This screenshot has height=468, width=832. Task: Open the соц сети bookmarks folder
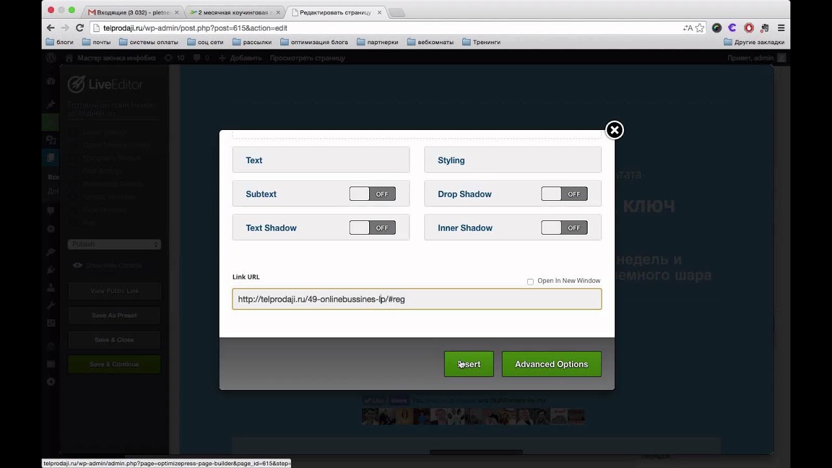(205, 42)
